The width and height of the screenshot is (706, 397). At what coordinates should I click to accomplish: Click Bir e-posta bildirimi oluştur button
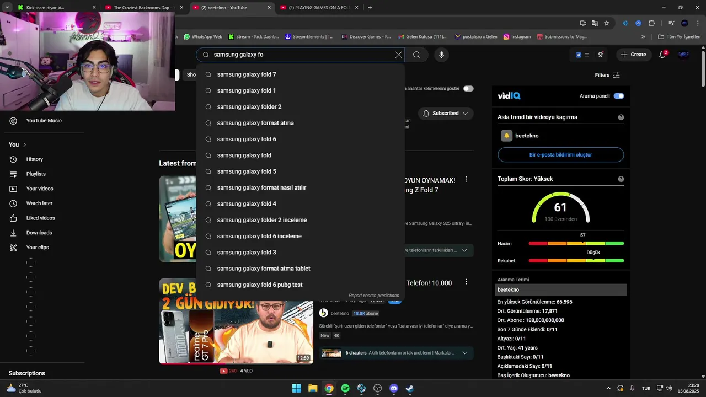[560, 155]
